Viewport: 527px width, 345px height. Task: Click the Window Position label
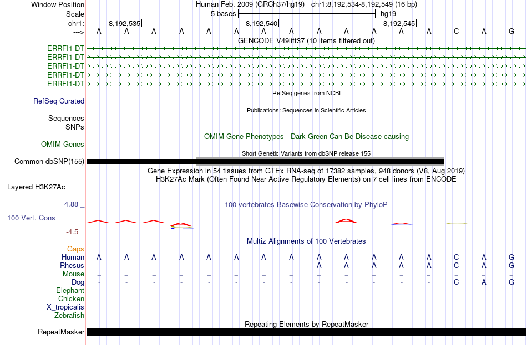pyautogui.click(x=58, y=4)
